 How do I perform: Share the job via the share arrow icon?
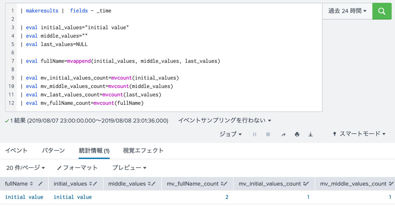pos(283,134)
